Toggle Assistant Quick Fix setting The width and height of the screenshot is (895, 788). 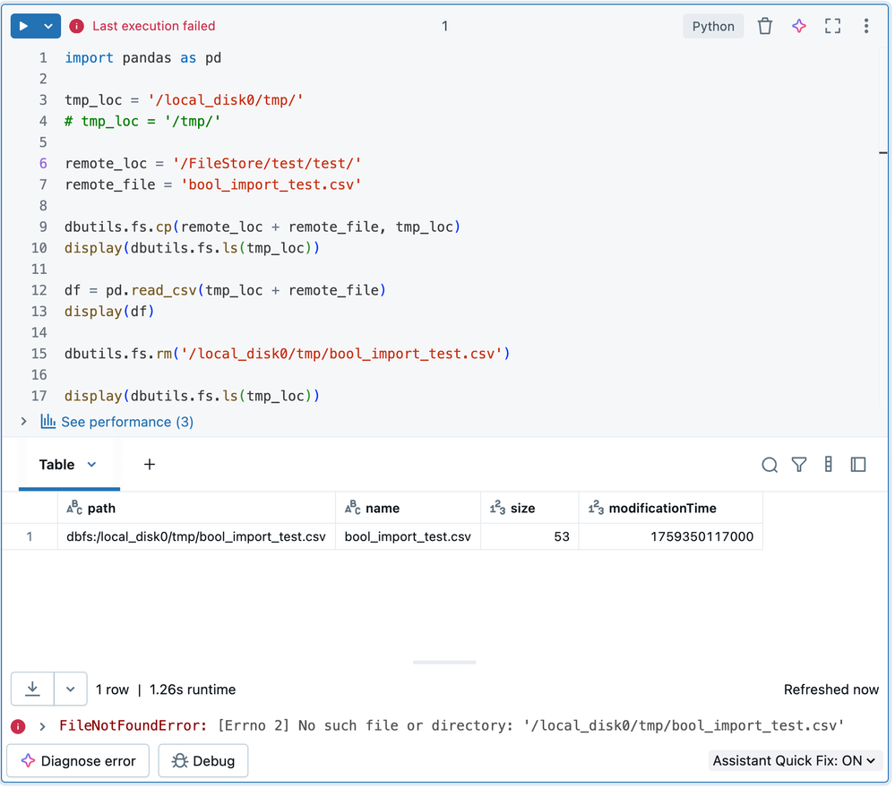pyautogui.click(x=794, y=761)
